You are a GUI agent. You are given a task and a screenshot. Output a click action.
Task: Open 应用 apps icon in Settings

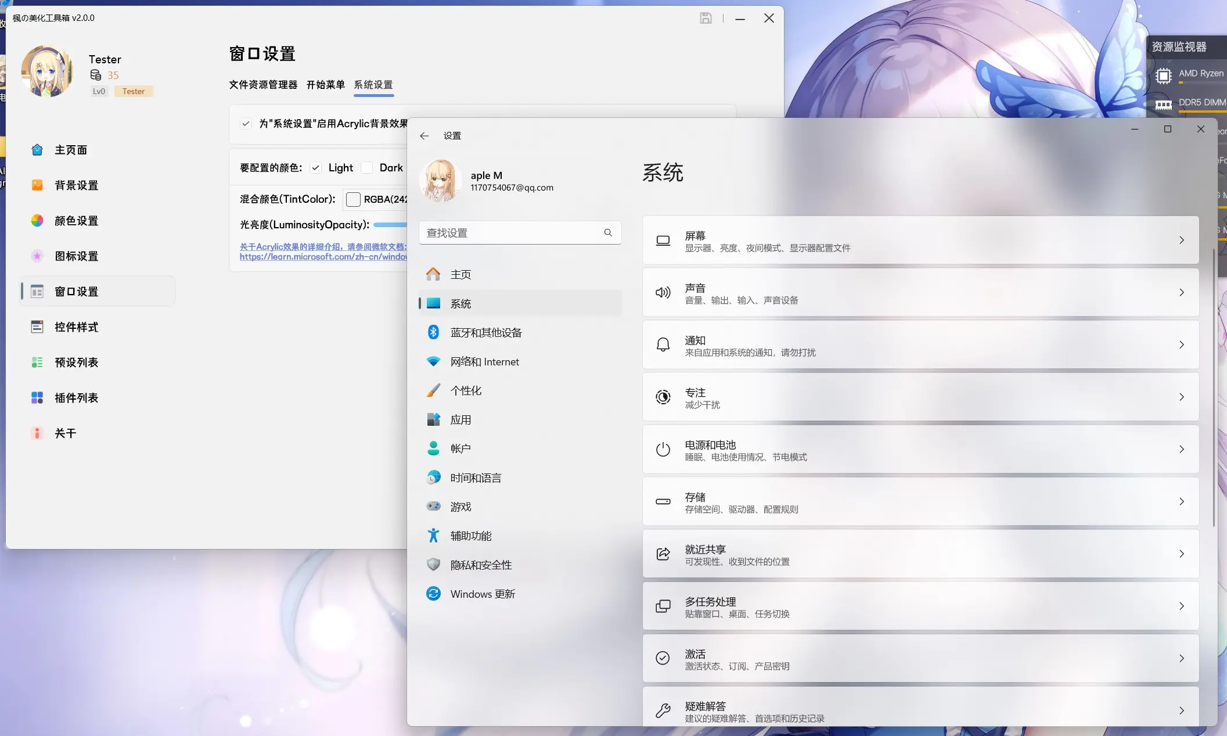[433, 419]
